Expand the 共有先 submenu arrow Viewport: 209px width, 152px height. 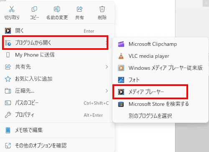tap(107, 67)
